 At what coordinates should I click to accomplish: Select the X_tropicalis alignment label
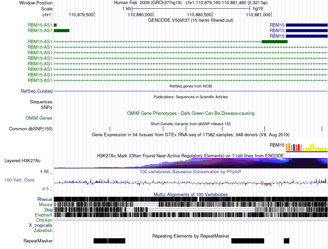tap(41, 225)
